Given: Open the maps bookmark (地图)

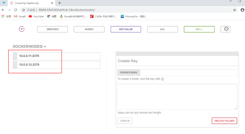Looking at the screenshot, I should coord(52,16).
